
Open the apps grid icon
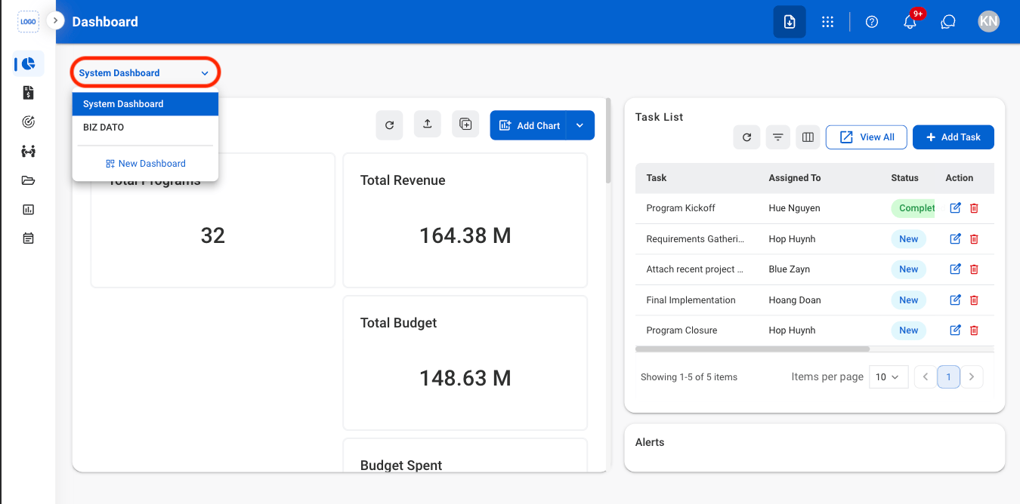[x=827, y=22]
